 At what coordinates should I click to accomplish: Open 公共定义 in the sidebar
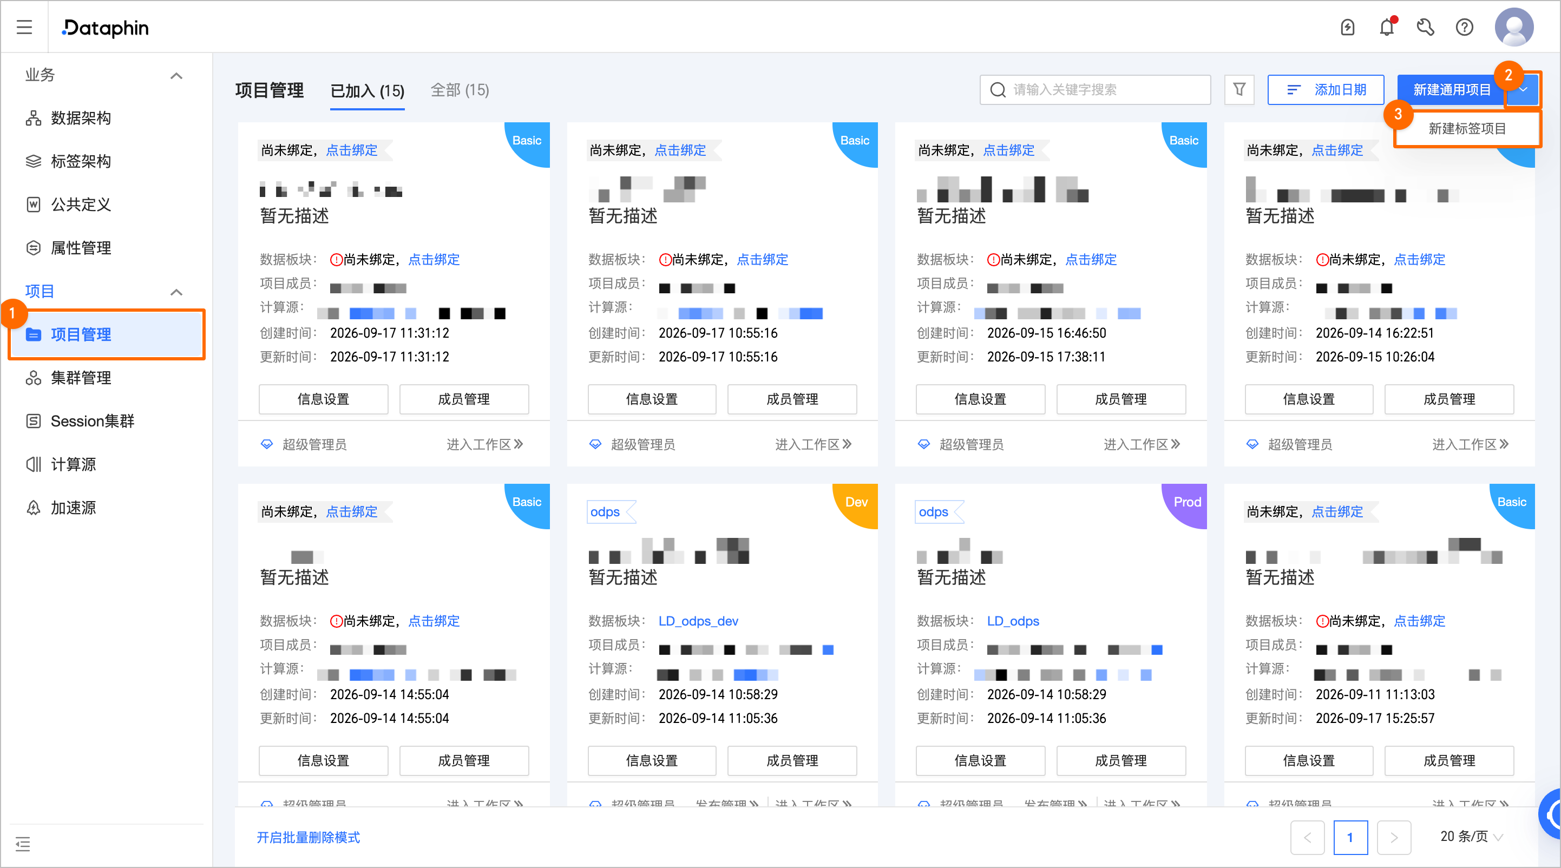[x=81, y=205]
